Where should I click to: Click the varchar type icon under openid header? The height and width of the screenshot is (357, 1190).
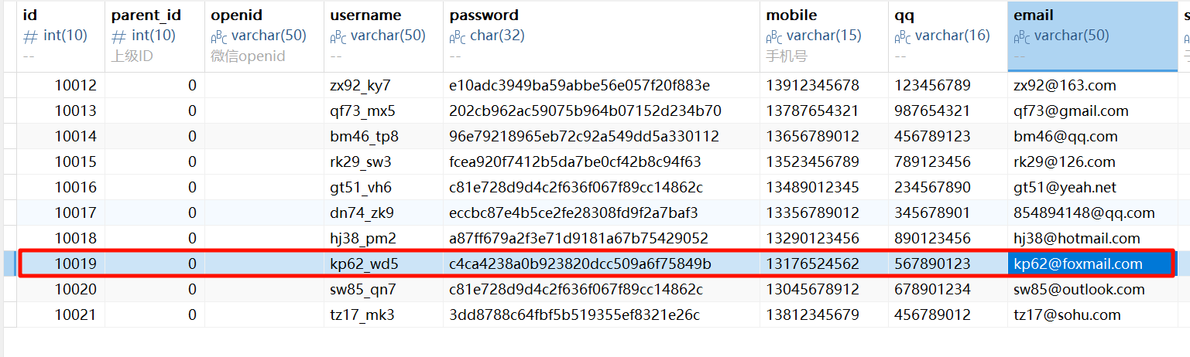pos(219,36)
